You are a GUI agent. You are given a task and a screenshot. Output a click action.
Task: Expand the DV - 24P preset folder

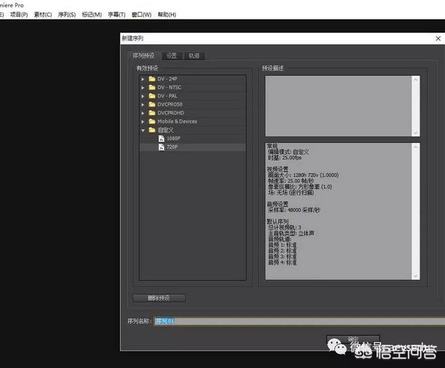[x=143, y=79]
